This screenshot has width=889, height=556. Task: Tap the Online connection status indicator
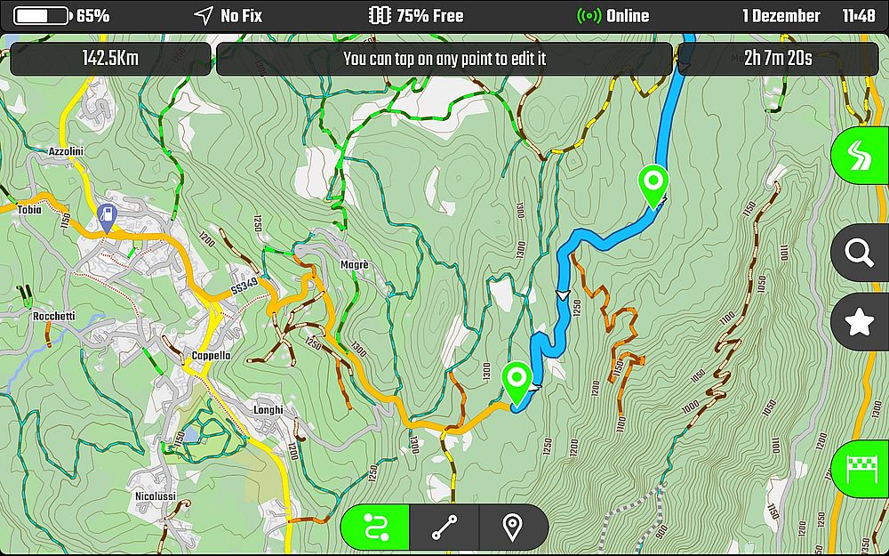[613, 16]
